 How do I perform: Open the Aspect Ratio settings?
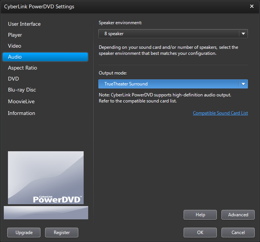point(23,68)
